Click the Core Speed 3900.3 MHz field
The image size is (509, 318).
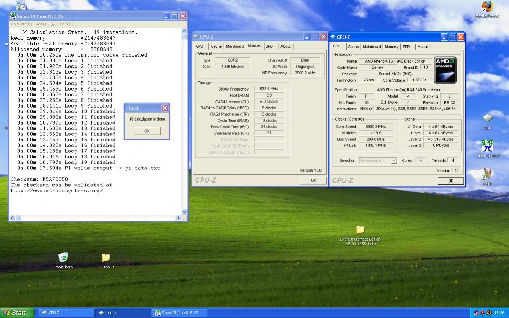tap(376, 126)
